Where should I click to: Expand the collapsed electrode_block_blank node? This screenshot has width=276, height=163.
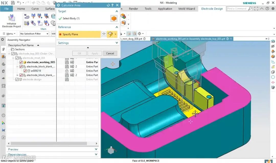[x=17, y=75]
